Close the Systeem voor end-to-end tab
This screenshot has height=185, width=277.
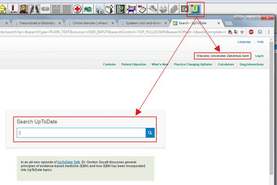[166, 23]
